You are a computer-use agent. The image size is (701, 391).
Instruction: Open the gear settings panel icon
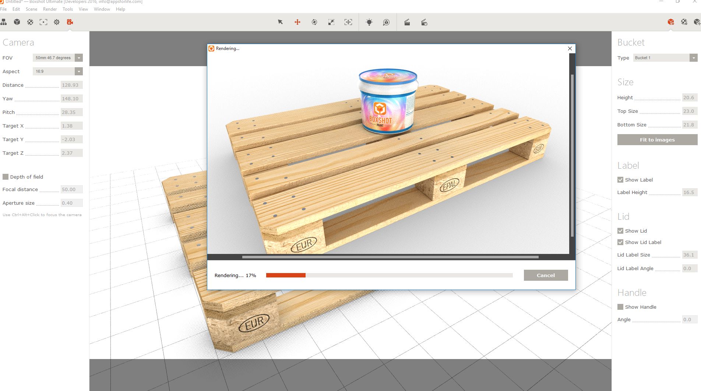click(x=57, y=22)
